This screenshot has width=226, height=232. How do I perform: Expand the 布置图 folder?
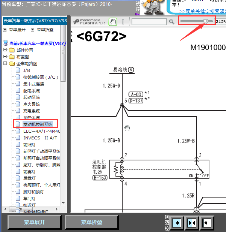click(5, 56)
